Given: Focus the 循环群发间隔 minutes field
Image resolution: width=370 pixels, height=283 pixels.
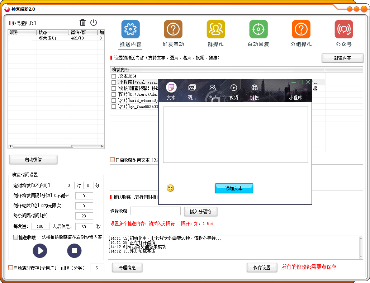Looking at the screenshot, I should click(84, 196).
